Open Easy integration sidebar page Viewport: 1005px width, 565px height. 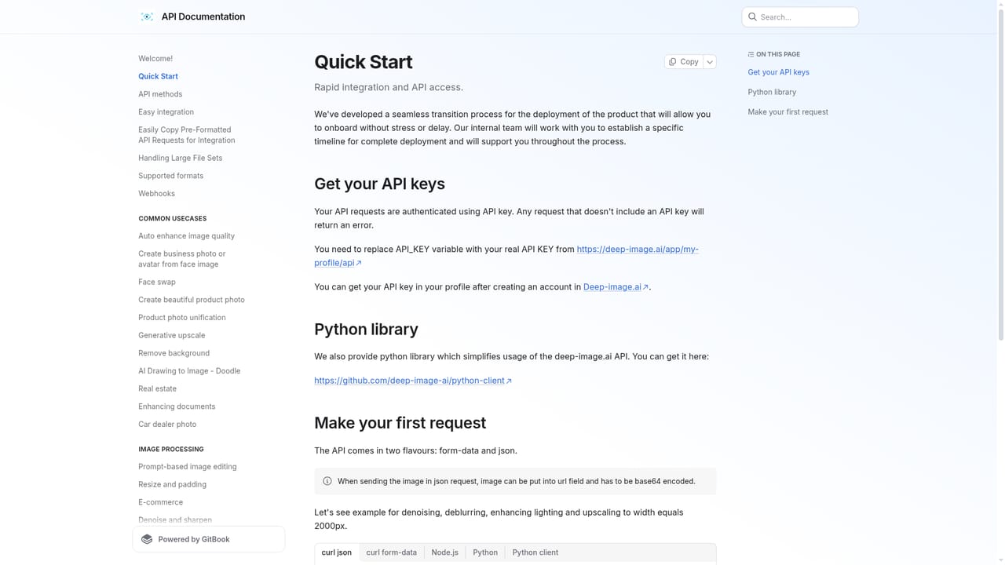pos(166,112)
